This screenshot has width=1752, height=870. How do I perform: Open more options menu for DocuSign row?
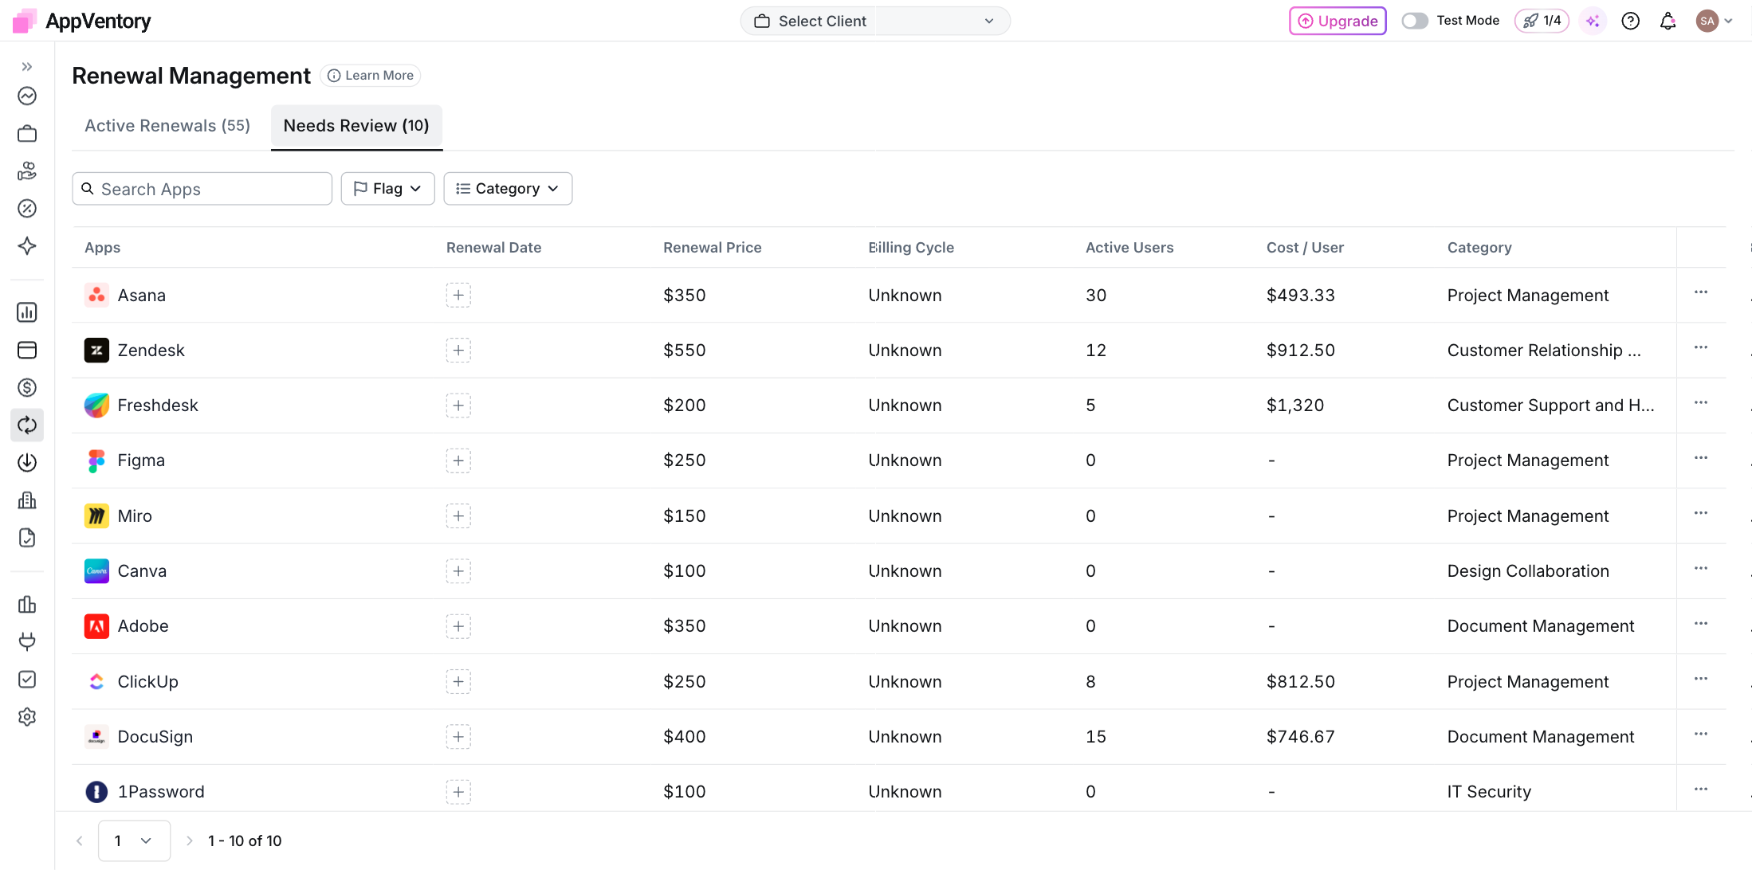pyautogui.click(x=1701, y=734)
